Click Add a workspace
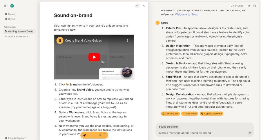 [x=17, y=36]
